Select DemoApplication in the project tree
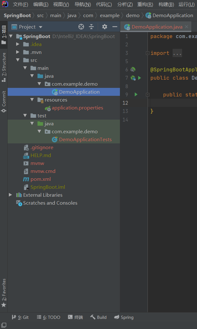Viewport: 197px width, 329px height. [x=64, y=92]
